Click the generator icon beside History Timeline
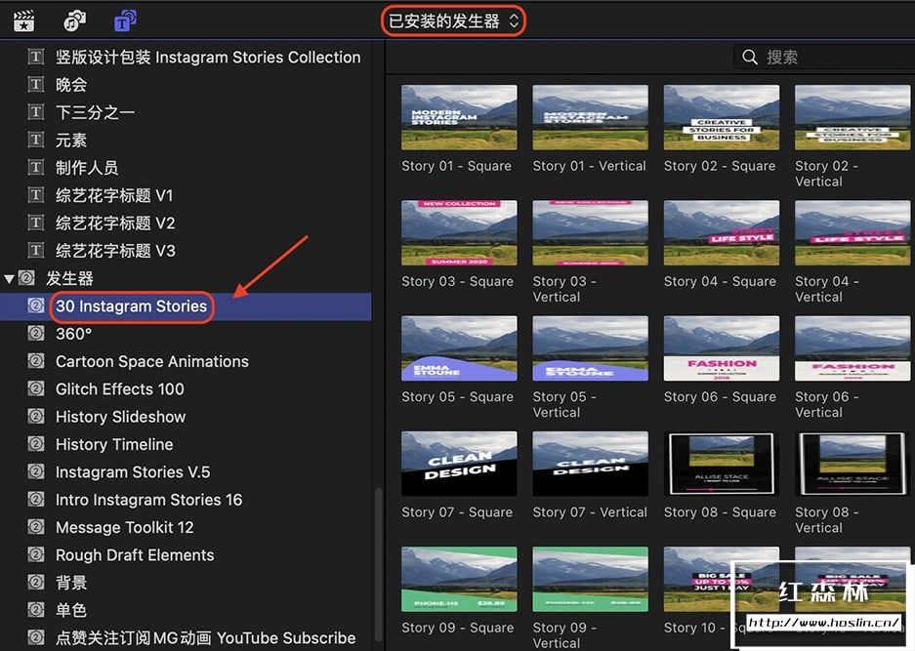Viewport: 915px width, 651px height. pos(35,444)
